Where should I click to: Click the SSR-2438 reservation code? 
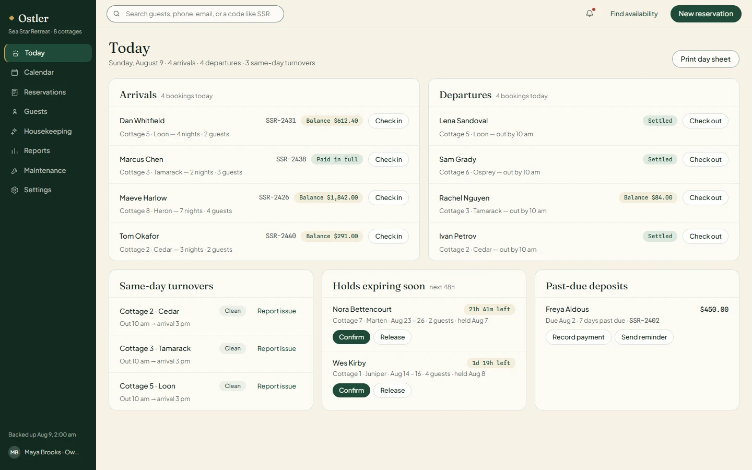pos(291,159)
